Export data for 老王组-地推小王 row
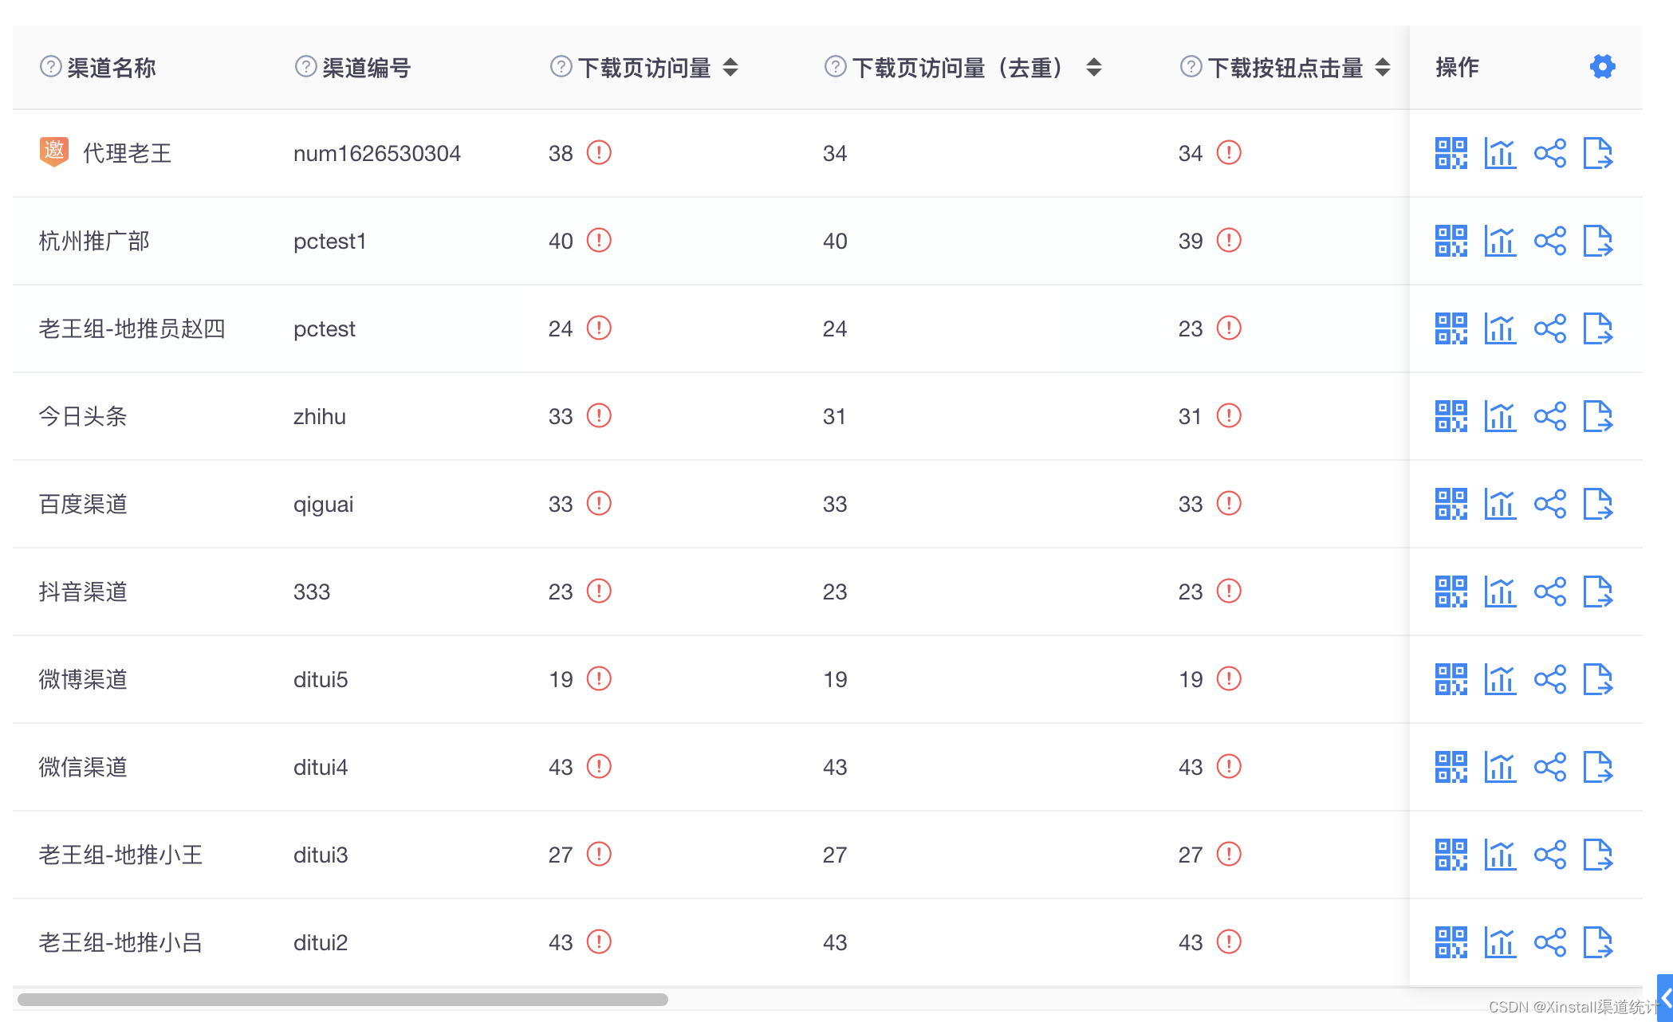This screenshot has height=1022, width=1673. 1598,855
